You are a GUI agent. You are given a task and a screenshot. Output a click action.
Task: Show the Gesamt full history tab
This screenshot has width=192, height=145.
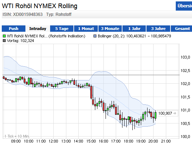tap(181, 29)
